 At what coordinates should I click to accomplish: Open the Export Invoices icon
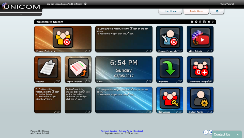(x=78, y=68)
